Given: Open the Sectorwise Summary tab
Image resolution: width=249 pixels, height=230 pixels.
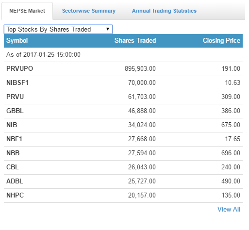Looking at the screenshot, I should (x=89, y=11).
